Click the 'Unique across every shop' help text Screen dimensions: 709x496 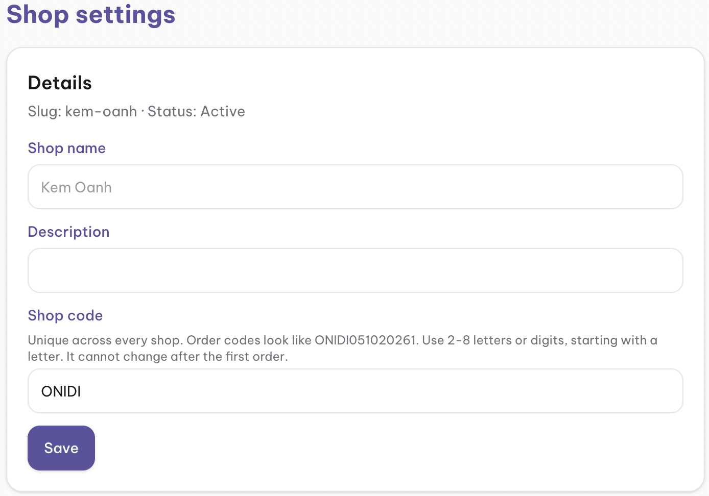point(342,348)
